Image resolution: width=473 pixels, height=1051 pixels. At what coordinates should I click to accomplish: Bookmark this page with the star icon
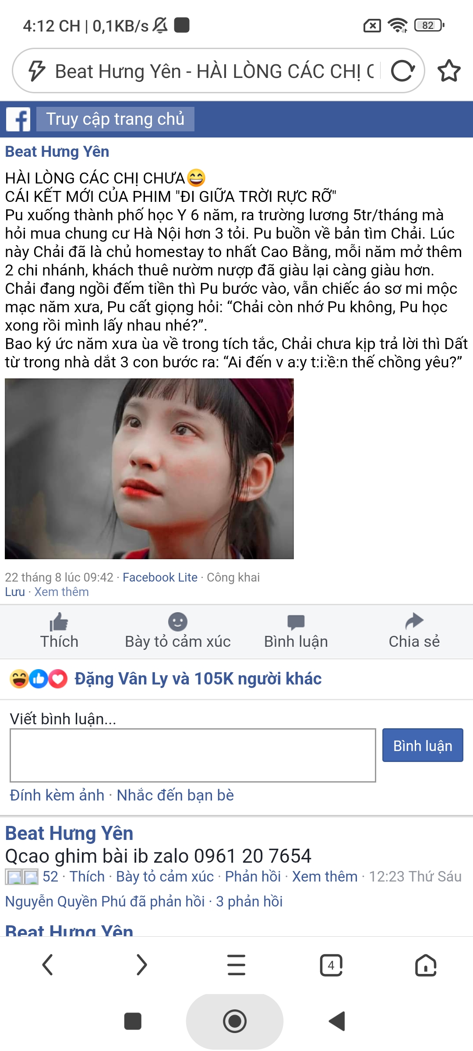pos(449,71)
